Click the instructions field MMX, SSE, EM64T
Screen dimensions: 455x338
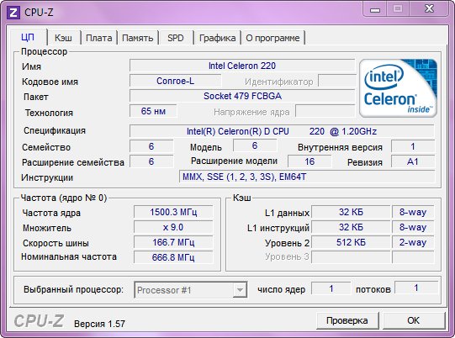point(307,177)
